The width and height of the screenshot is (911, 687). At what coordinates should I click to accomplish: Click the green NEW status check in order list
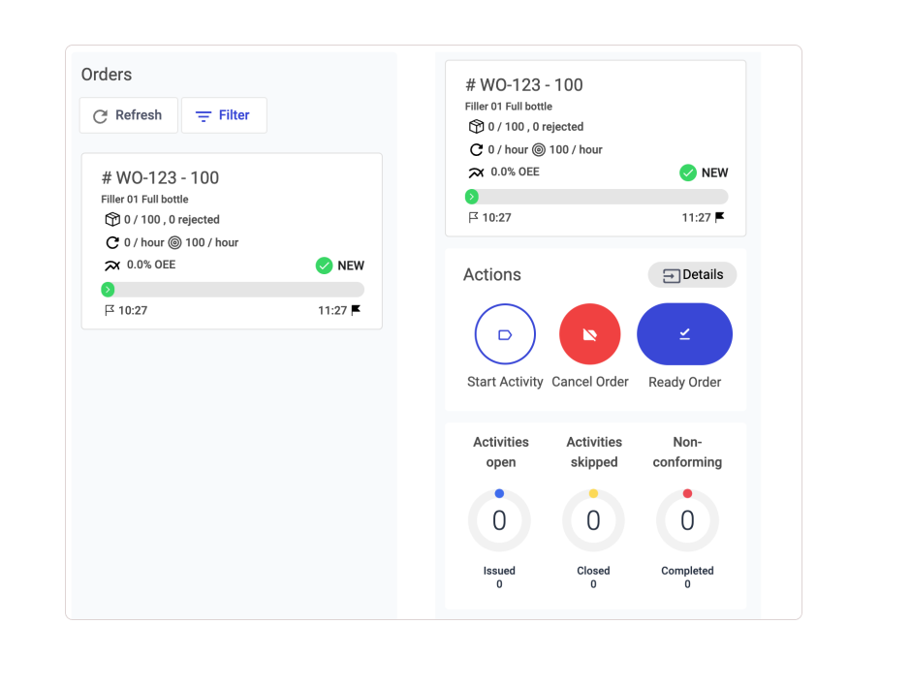point(325,265)
